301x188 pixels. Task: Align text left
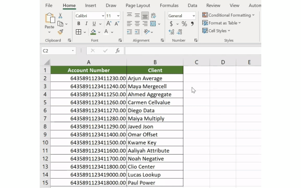click(130, 23)
